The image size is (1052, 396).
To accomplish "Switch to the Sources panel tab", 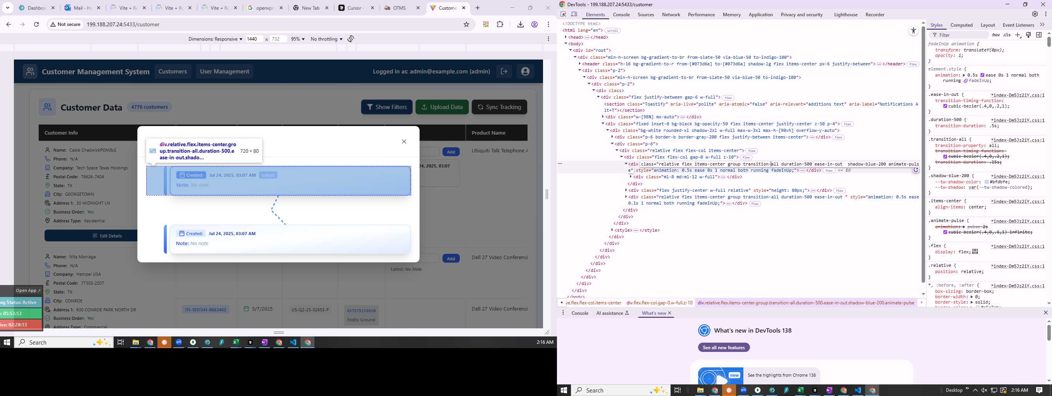I will tap(646, 15).
